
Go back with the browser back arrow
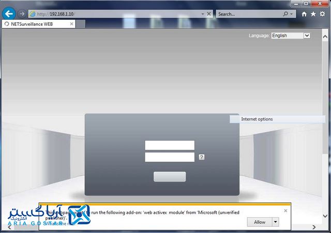click(9, 14)
